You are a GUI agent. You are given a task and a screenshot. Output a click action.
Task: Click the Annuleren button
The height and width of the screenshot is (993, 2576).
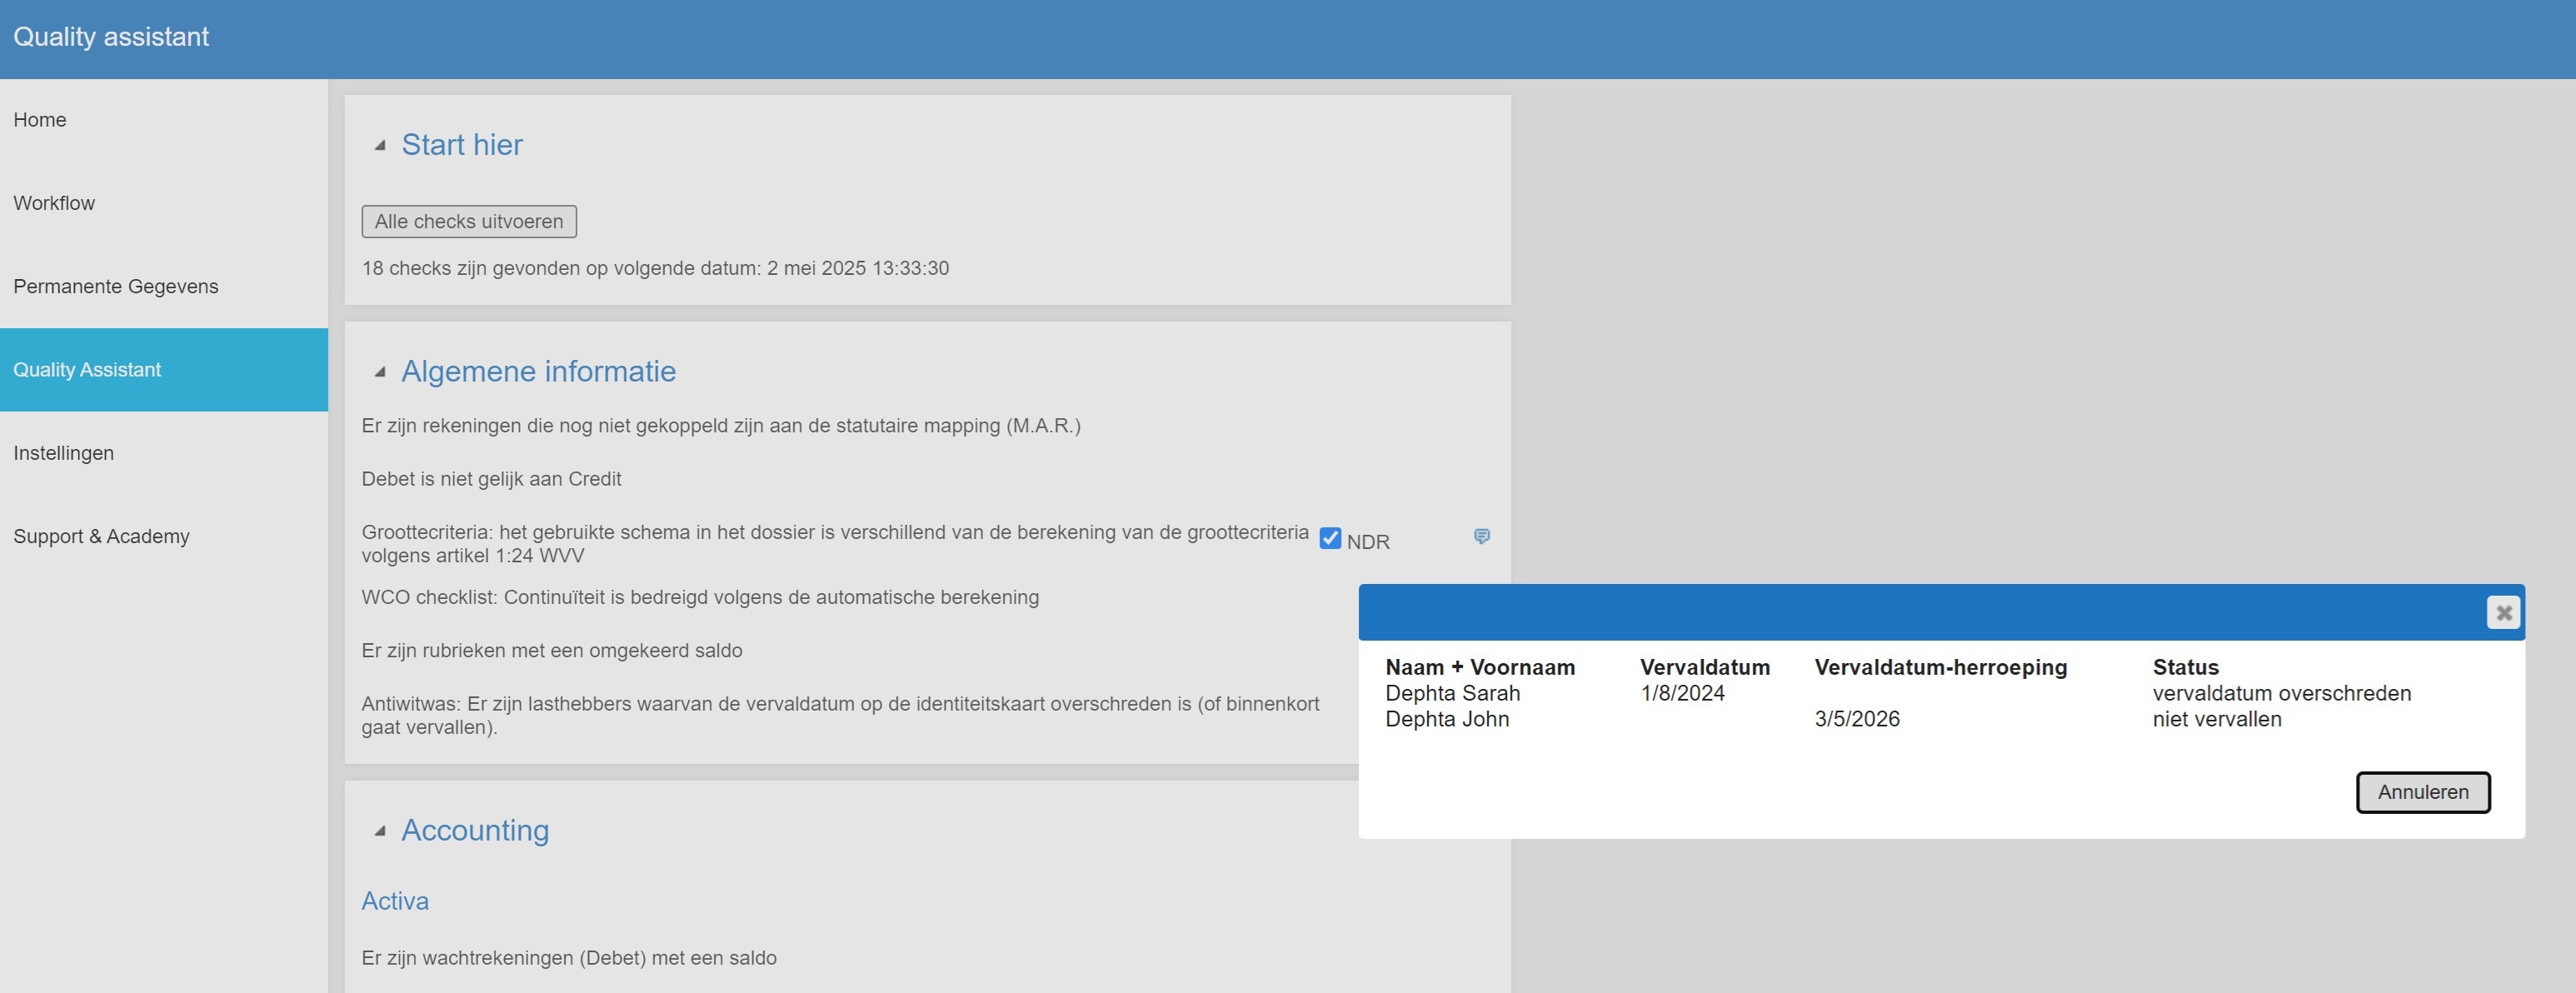point(2423,792)
